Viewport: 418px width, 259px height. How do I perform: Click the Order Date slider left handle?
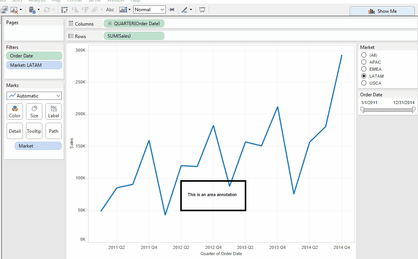pos(362,110)
